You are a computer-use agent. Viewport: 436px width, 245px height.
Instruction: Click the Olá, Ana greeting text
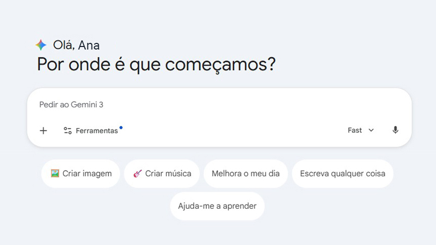coord(76,45)
